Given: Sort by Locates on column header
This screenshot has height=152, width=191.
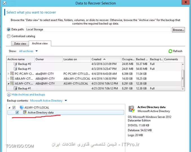Looking at the screenshot, I should click(x=77, y=59).
